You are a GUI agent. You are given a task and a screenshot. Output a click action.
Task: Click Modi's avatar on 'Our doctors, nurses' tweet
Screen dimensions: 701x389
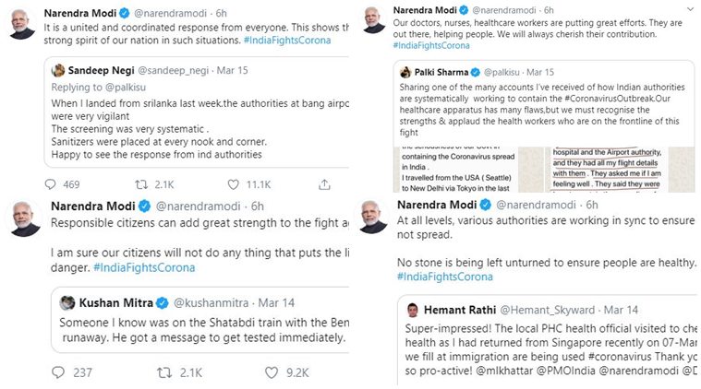coord(381,16)
